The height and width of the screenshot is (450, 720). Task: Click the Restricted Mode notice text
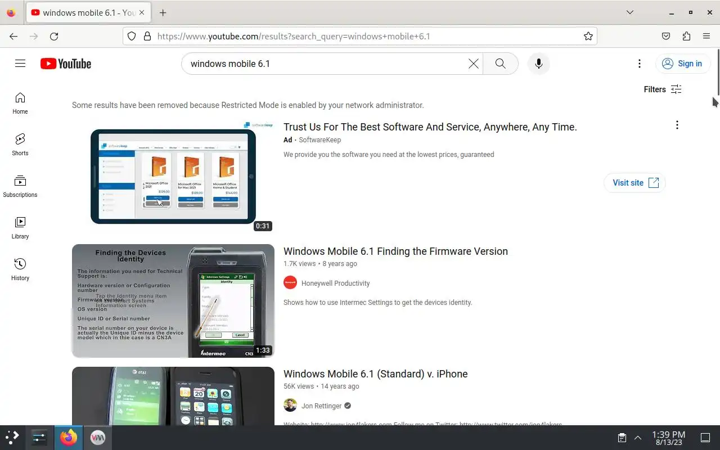click(x=248, y=105)
